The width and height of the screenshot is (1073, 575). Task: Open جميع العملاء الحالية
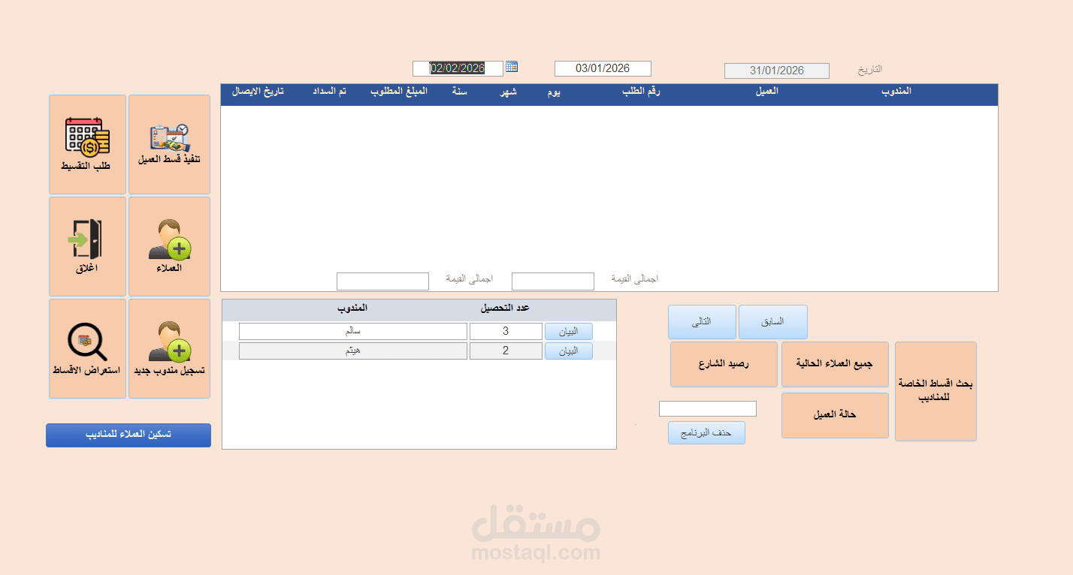[x=835, y=365]
